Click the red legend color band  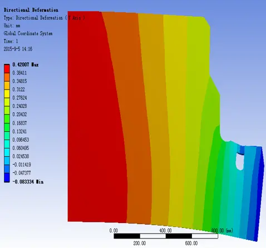point(7,68)
